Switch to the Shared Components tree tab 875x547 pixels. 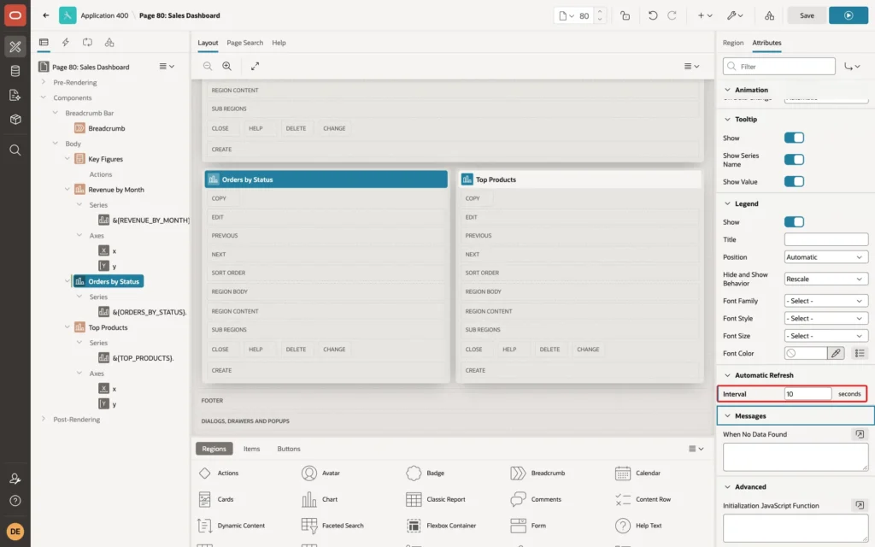click(x=109, y=43)
